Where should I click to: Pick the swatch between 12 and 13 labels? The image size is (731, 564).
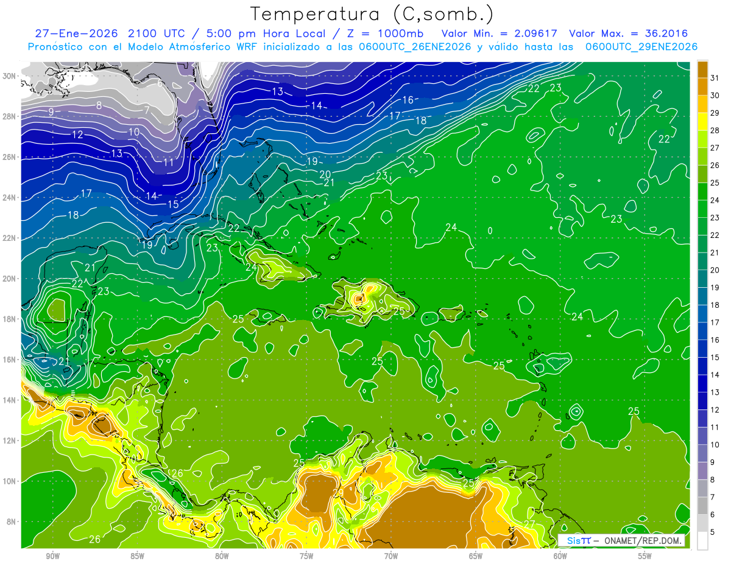point(702,401)
